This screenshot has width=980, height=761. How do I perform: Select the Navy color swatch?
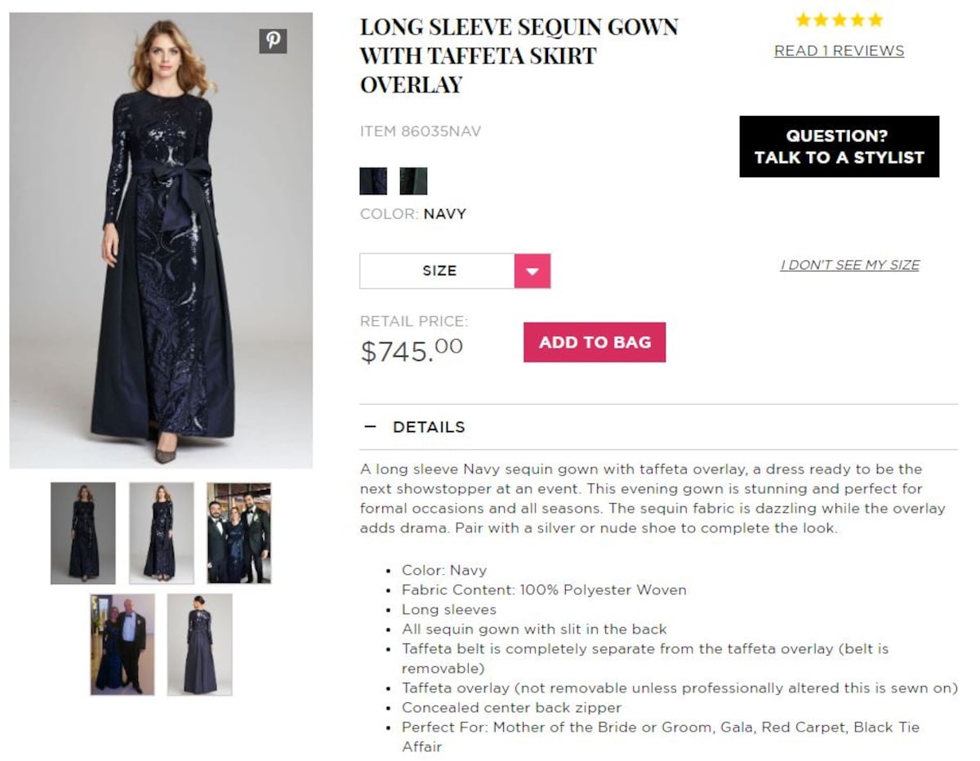[x=373, y=180]
